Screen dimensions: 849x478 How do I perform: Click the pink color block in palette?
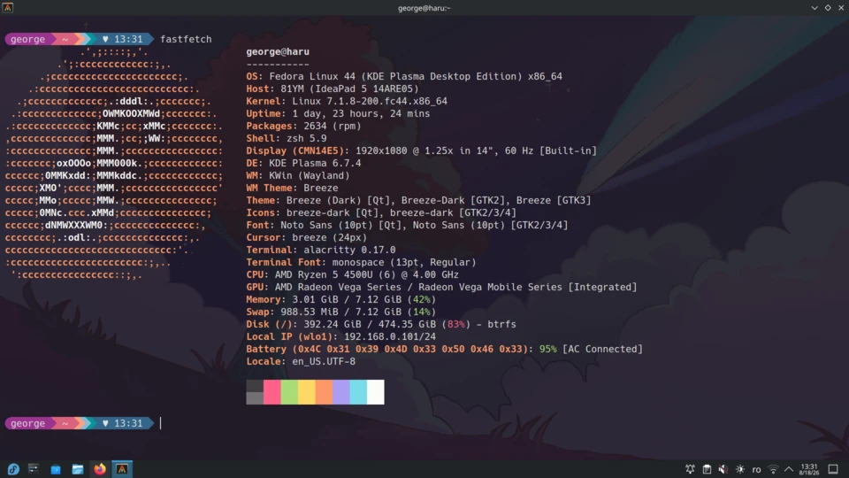[272, 392]
